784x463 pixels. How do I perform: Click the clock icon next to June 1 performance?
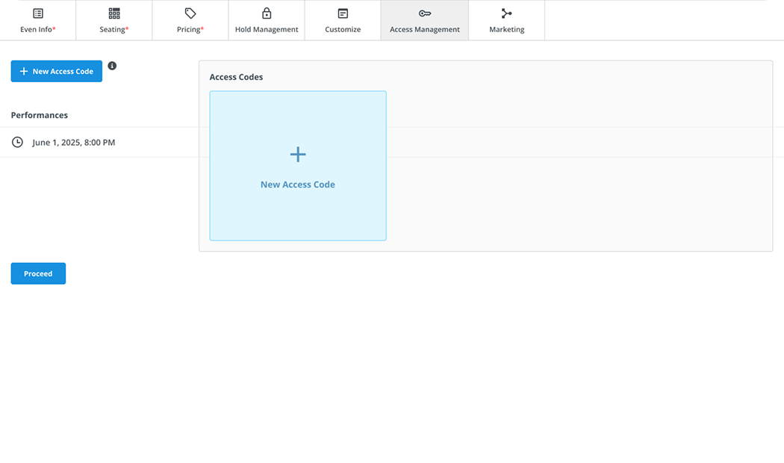[18, 142]
